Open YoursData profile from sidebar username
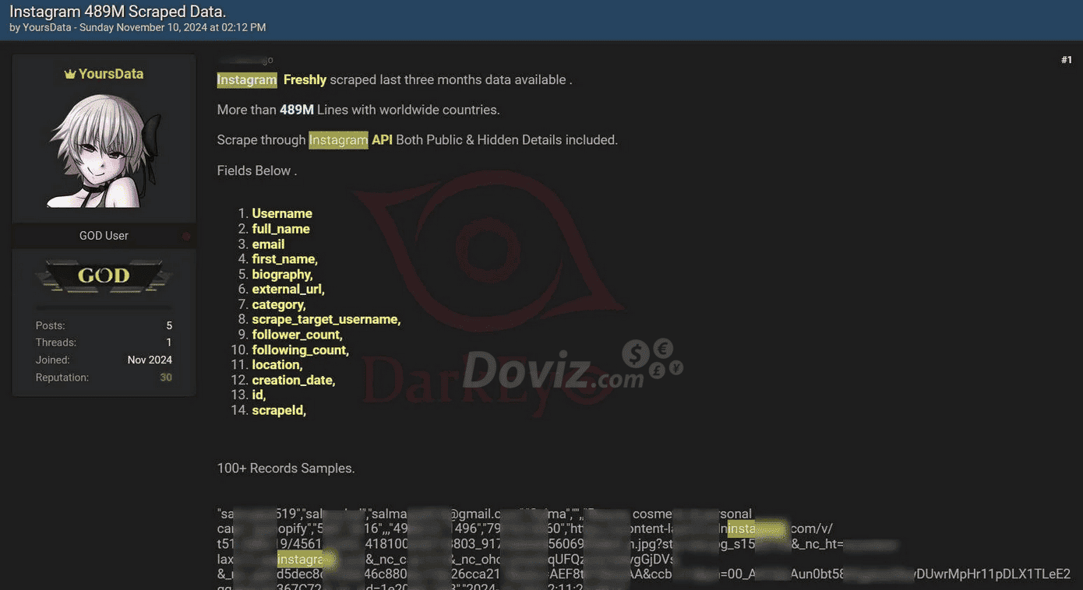This screenshot has width=1083, height=590. (111, 74)
